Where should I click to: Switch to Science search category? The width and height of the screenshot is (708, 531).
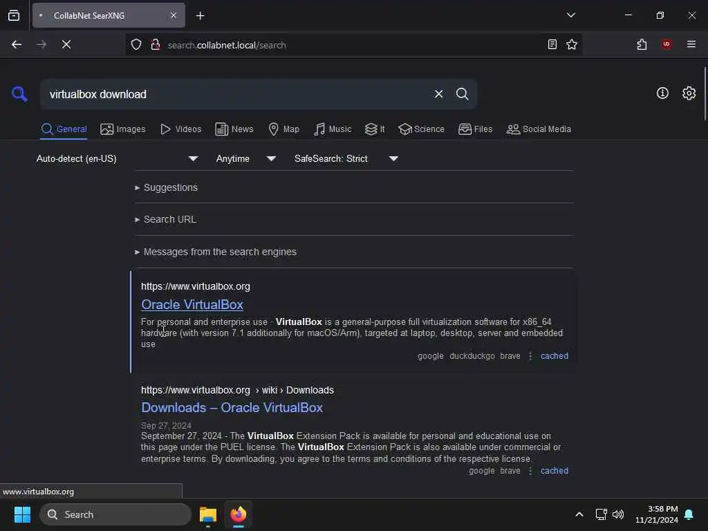(421, 129)
